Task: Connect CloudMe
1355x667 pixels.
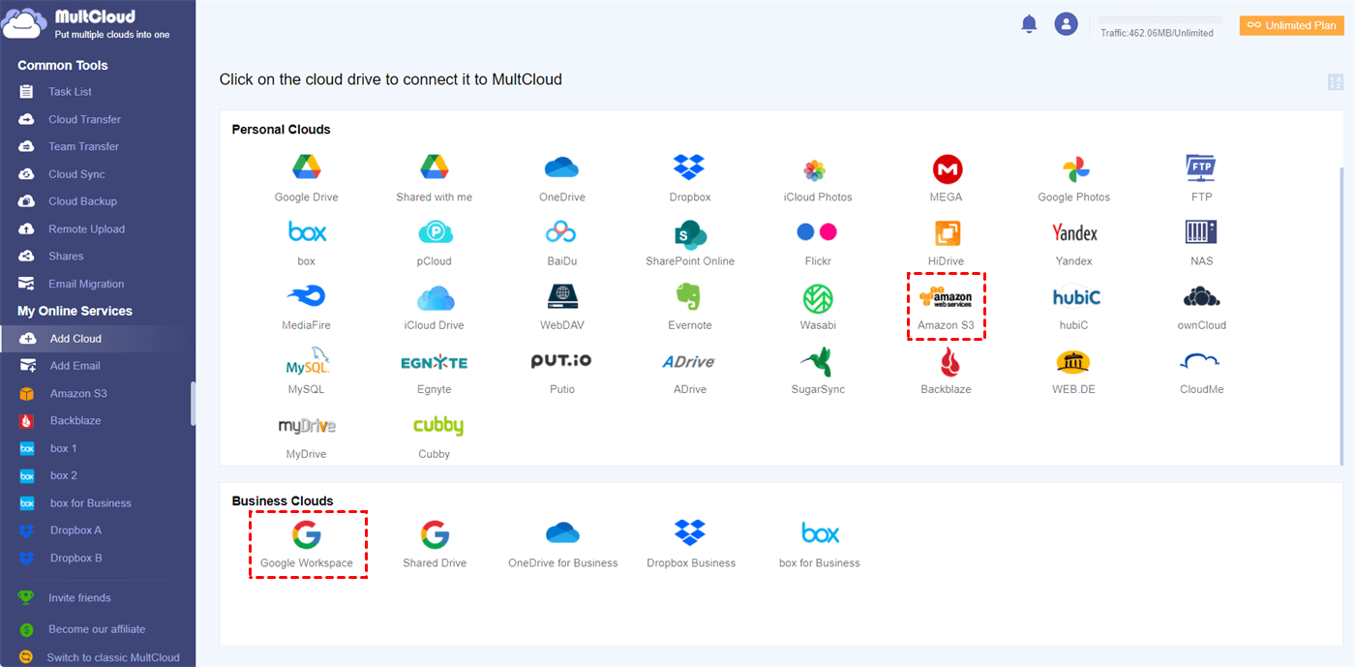Action: click(x=1201, y=362)
